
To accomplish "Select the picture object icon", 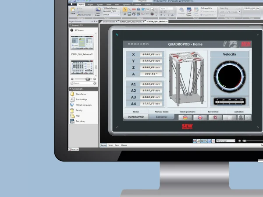I will click(x=129, y=14).
